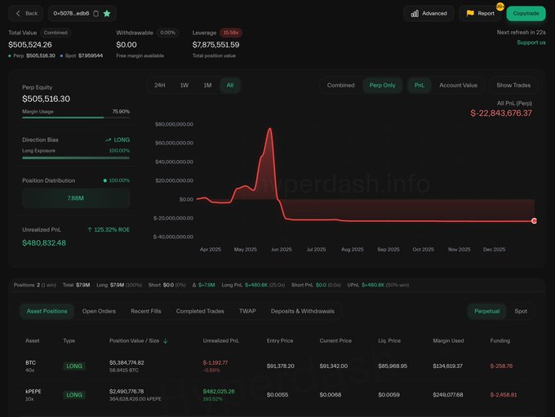Click the Margin Used column header
Image resolution: width=555 pixels, height=417 pixels.
point(448,340)
